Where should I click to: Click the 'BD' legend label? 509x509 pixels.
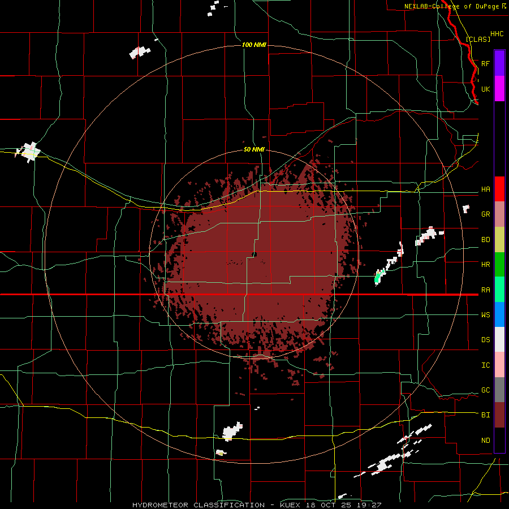tap(486, 240)
